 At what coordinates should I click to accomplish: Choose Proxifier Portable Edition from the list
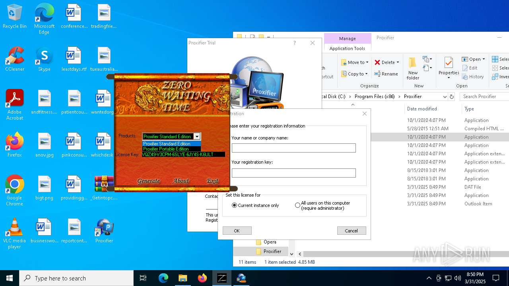tap(172, 149)
